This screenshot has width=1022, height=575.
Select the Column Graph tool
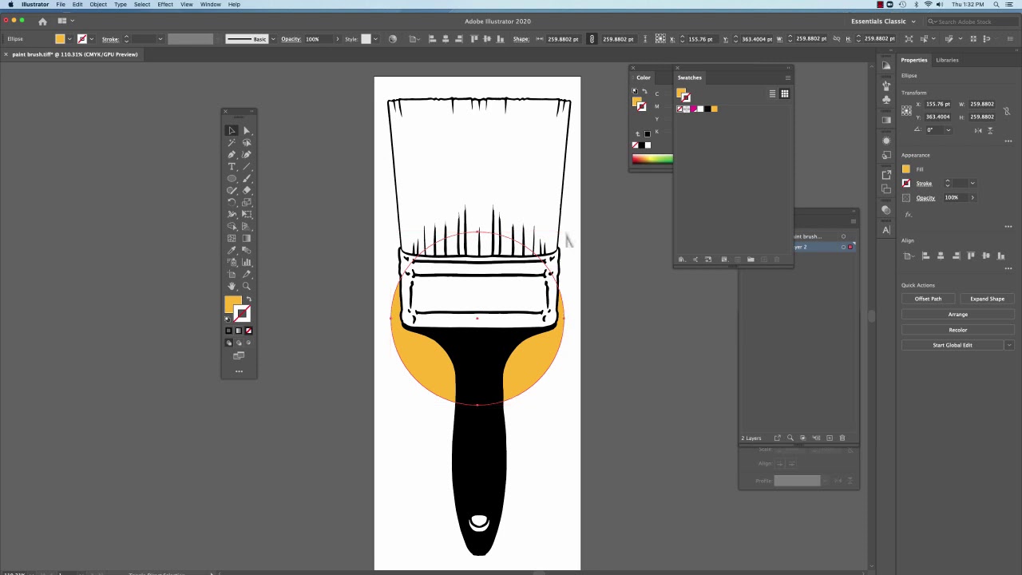click(246, 262)
